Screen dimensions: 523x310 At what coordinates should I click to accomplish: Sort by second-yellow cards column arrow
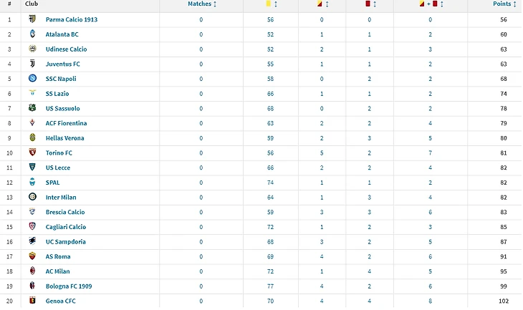click(x=327, y=4)
